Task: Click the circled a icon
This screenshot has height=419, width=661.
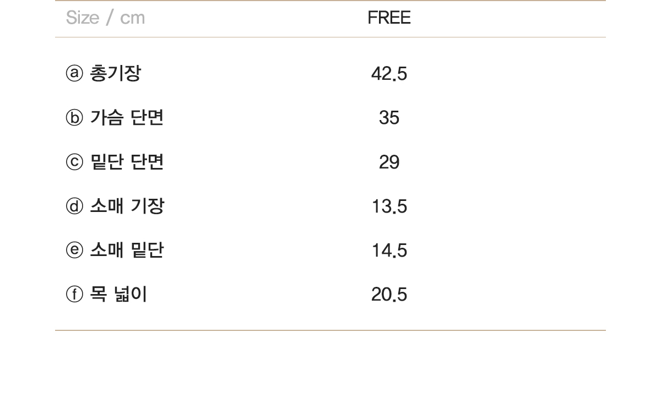Action: click(x=74, y=73)
